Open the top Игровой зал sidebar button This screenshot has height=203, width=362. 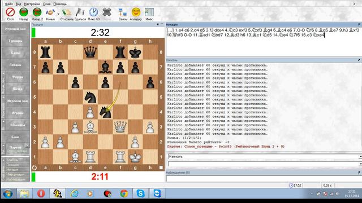click(x=15, y=29)
